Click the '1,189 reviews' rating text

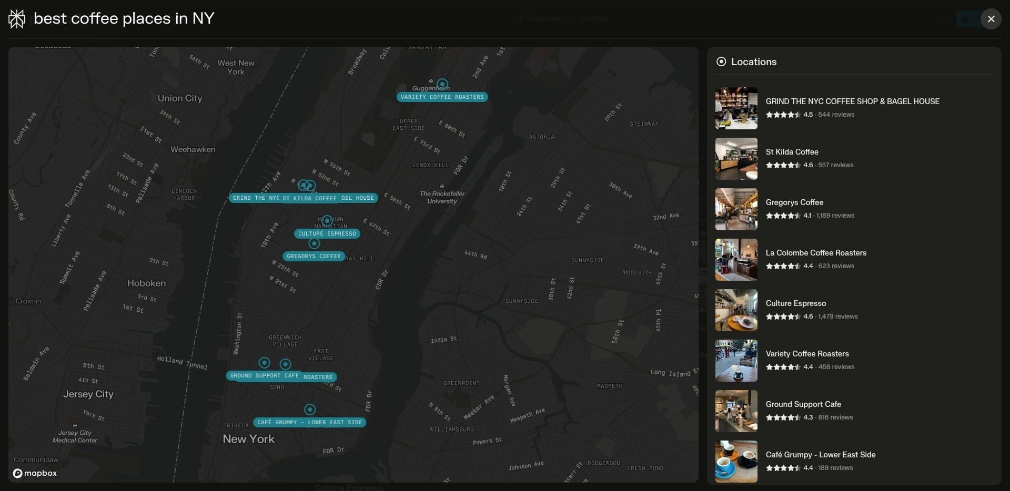[835, 216]
